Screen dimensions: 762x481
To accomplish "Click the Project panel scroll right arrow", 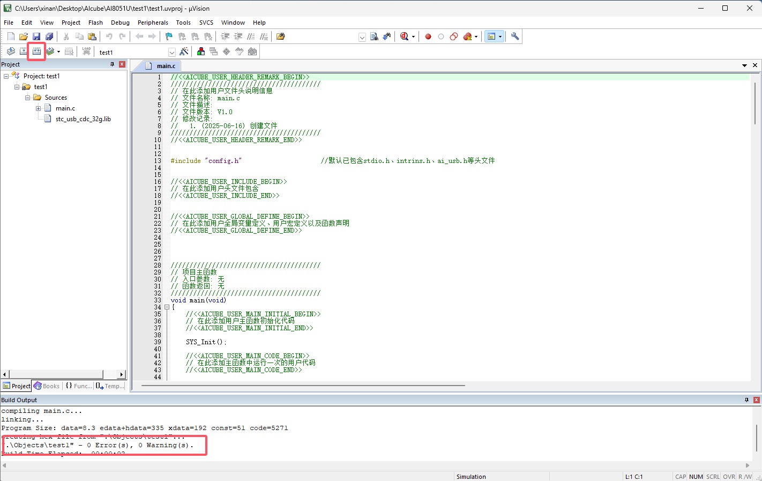I will coord(122,374).
